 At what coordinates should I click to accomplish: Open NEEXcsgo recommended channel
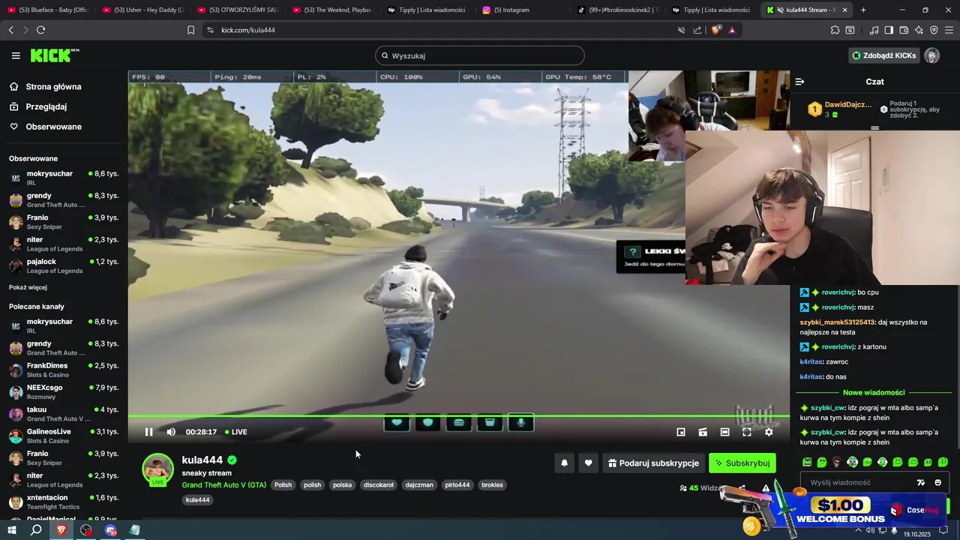click(64, 392)
